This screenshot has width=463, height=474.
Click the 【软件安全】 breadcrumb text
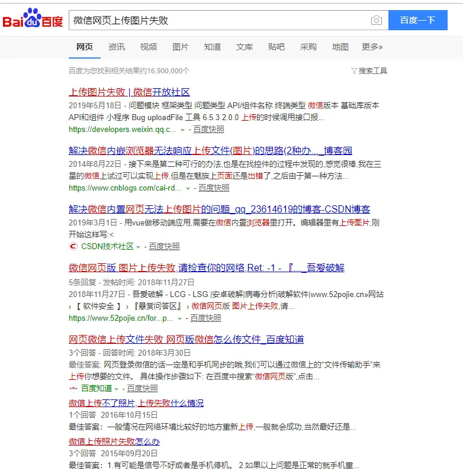pos(99,306)
